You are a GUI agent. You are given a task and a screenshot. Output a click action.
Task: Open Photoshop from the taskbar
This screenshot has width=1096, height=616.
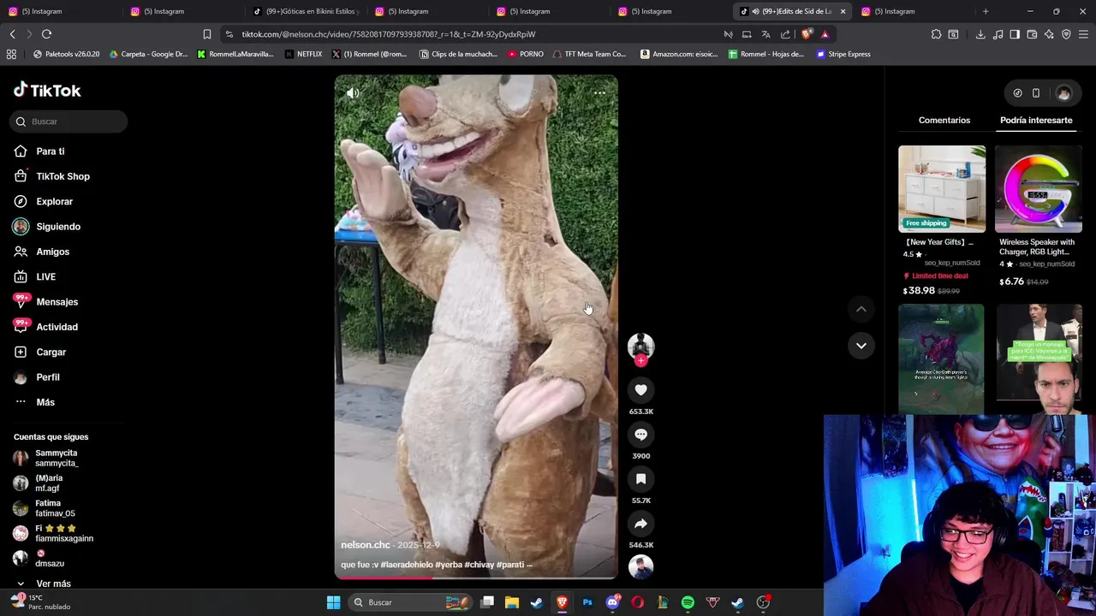(x=587, y=602)
